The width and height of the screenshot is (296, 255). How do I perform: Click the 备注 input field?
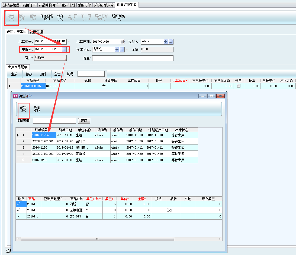coord(133,58)
